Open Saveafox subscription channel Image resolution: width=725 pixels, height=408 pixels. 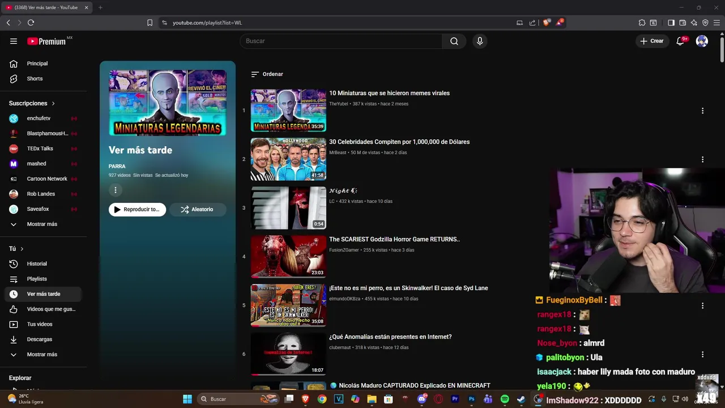tap(42, 209)
